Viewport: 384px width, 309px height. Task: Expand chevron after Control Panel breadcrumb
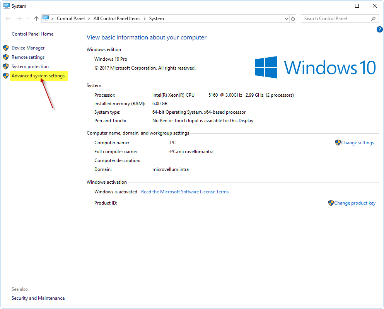click(x=89, y=19)
